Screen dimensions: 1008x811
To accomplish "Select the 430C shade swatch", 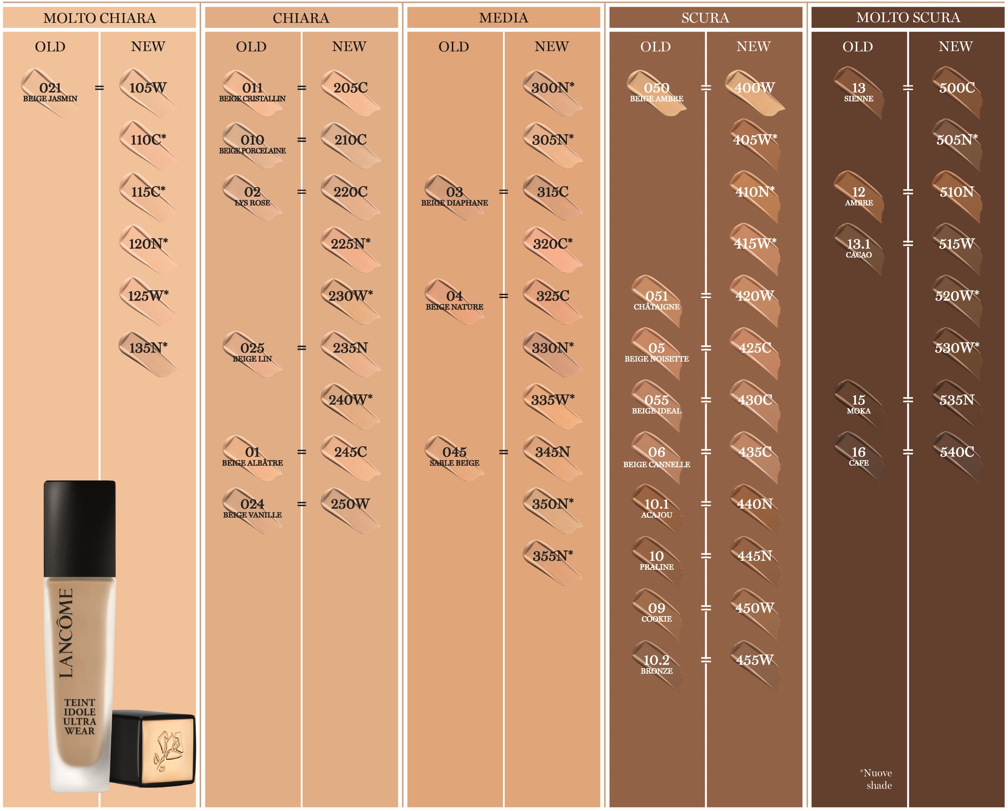I will (x=755, y=405).
